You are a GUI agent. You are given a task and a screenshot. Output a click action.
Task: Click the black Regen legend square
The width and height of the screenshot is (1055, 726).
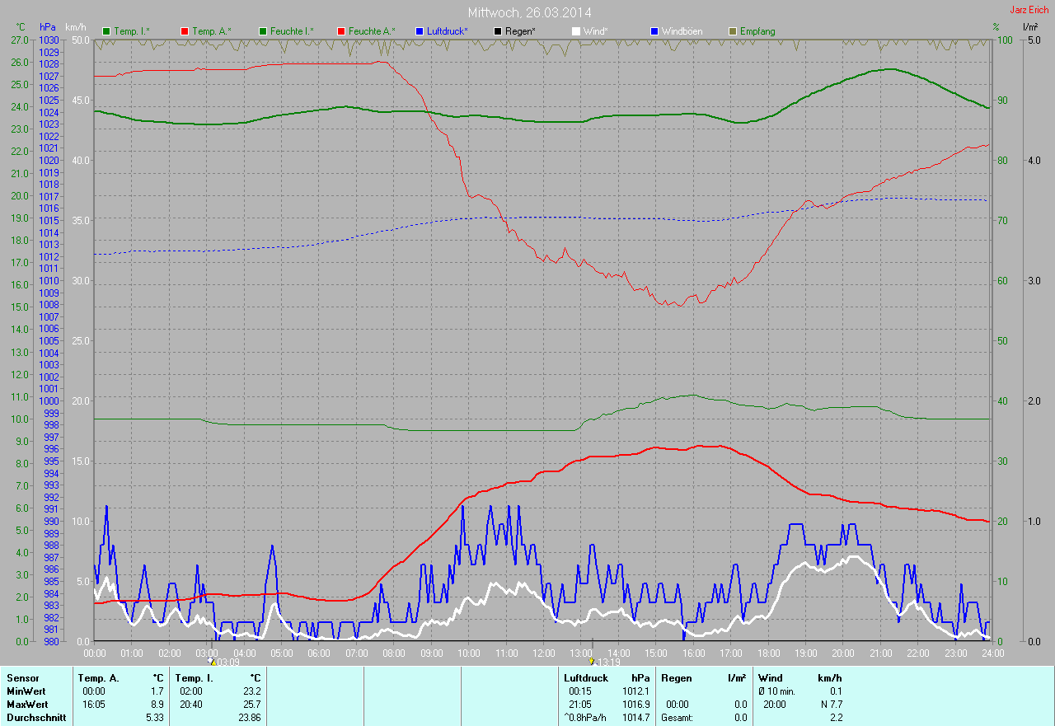tap(498, 31)
